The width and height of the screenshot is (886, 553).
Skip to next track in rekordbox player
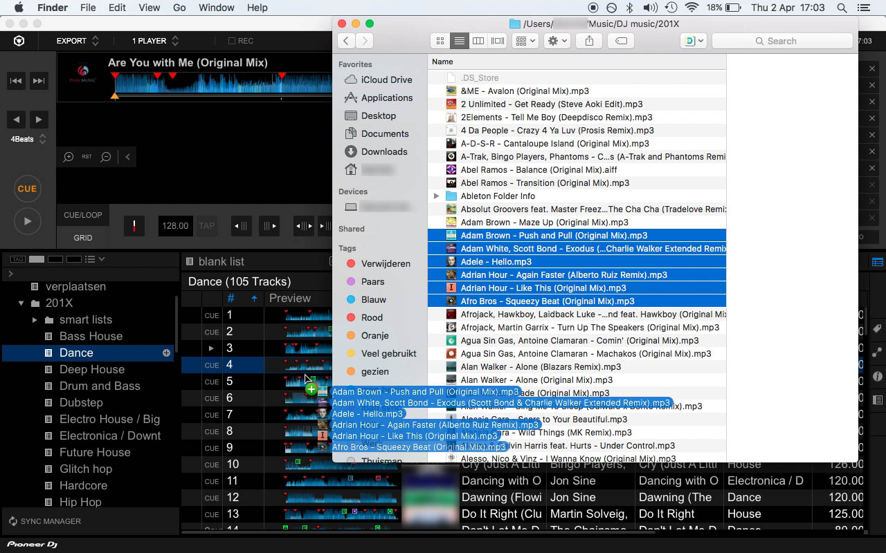[x=39, y=81]
